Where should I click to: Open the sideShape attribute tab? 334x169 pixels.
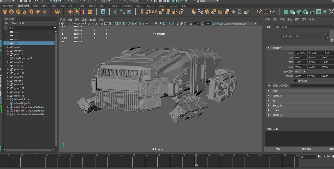[x=282, y=27]
